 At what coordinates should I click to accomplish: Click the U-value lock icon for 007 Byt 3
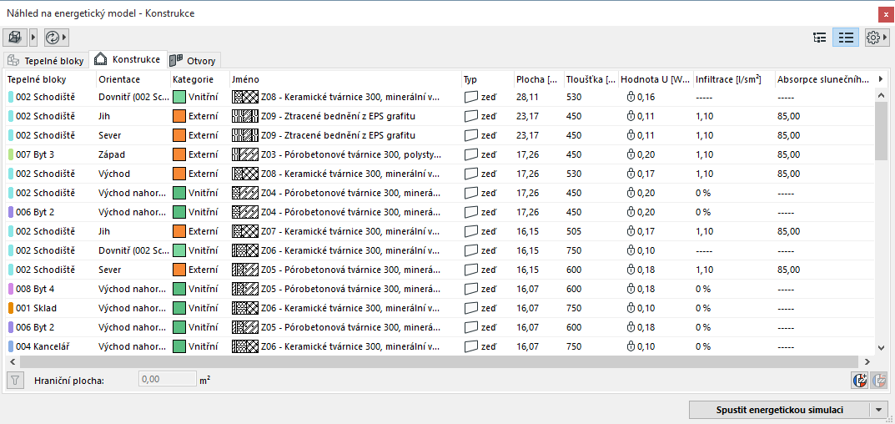631,154
